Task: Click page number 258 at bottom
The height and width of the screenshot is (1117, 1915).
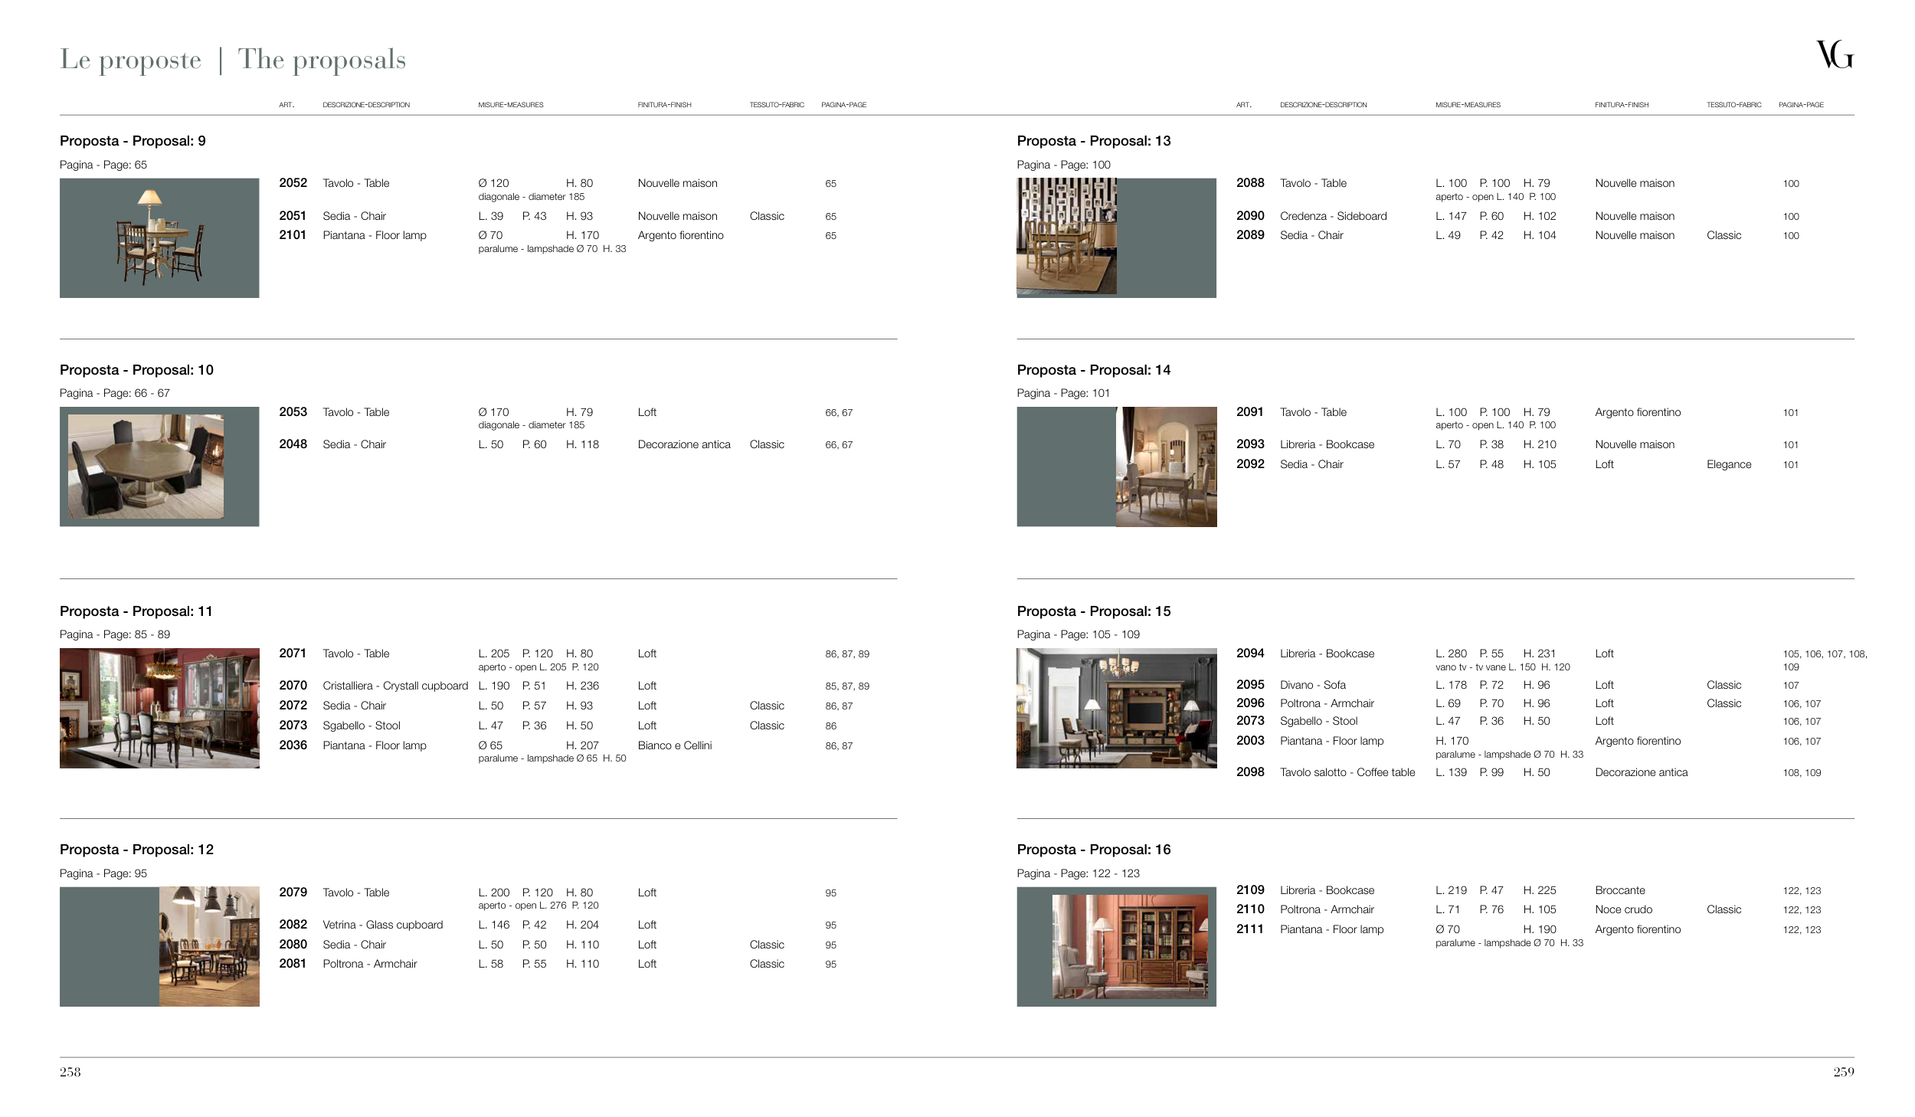Action: [70, 1072]
